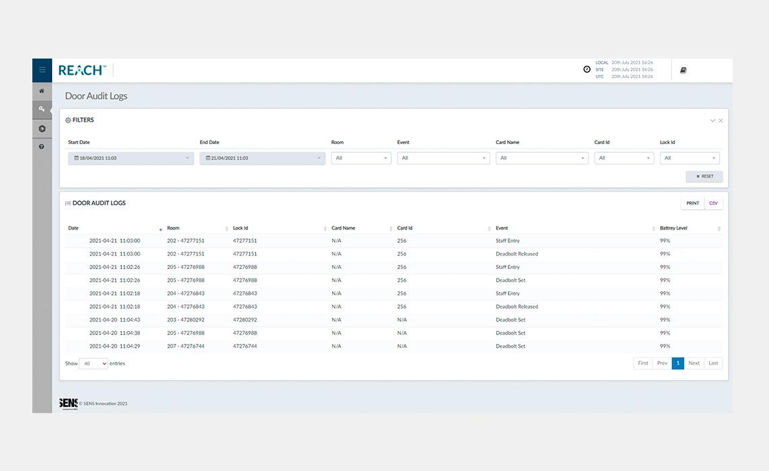Select page 1 in pagination
Screen dimensions: 769x471
(x=678, y=363)
